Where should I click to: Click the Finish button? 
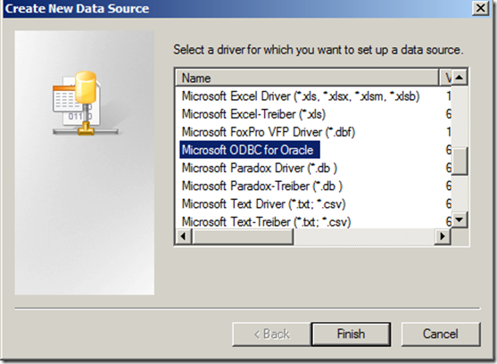point(351,334)
